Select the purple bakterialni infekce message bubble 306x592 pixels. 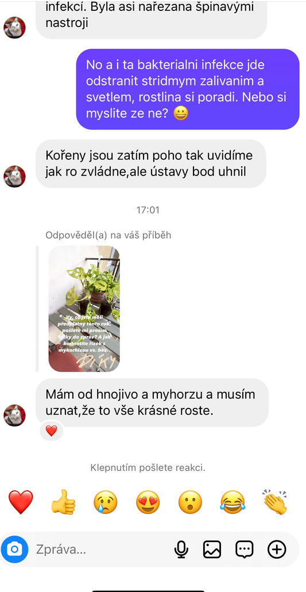188,89
